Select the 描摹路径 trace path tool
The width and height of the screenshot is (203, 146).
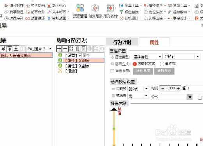point(14,12)
